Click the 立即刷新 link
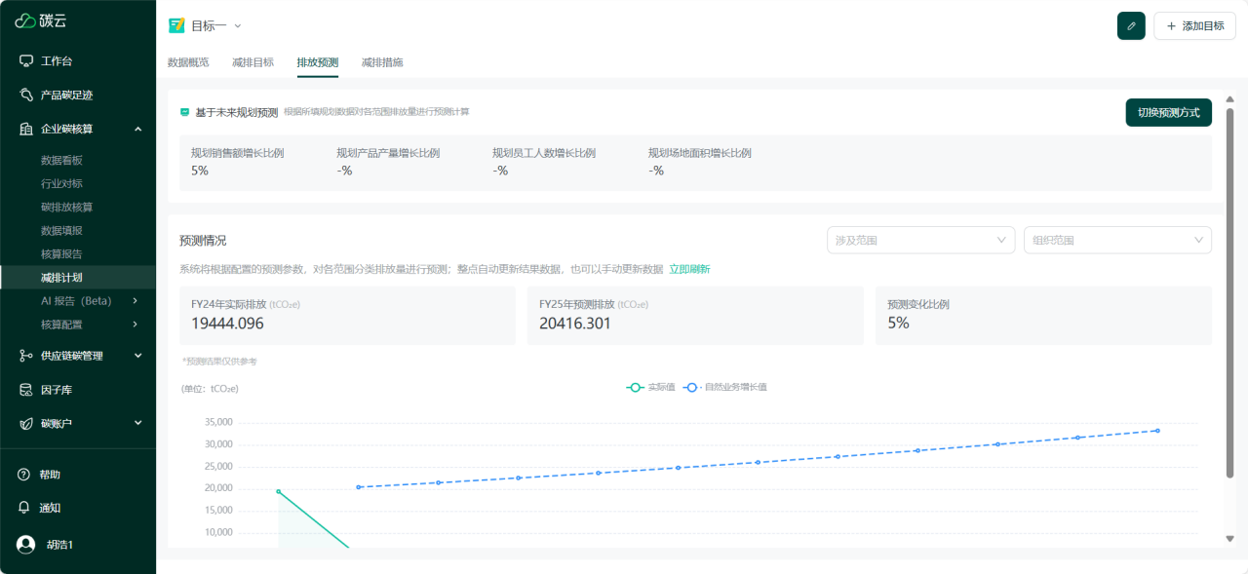This screenshot has width=1248, height=574. coord(689,269)
